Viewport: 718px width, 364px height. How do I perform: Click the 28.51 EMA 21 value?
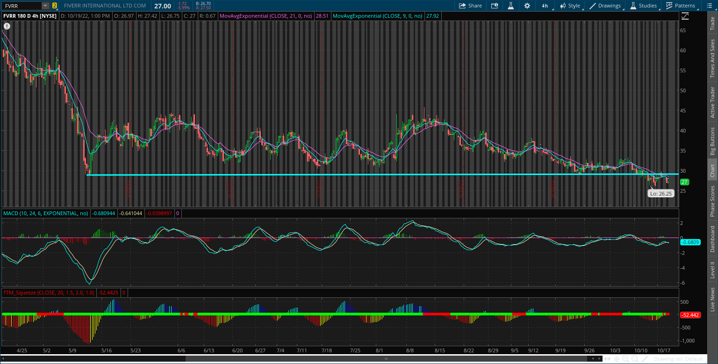322,16
